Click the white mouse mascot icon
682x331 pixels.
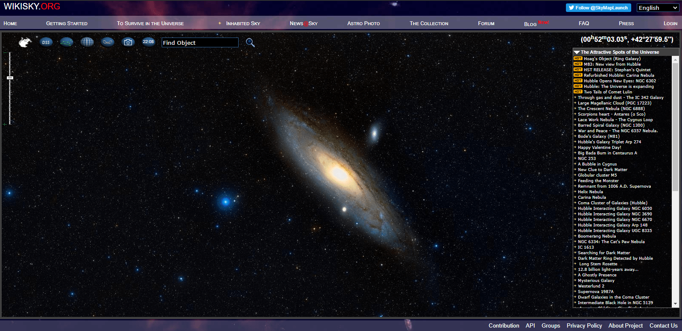tap(25, 42)
